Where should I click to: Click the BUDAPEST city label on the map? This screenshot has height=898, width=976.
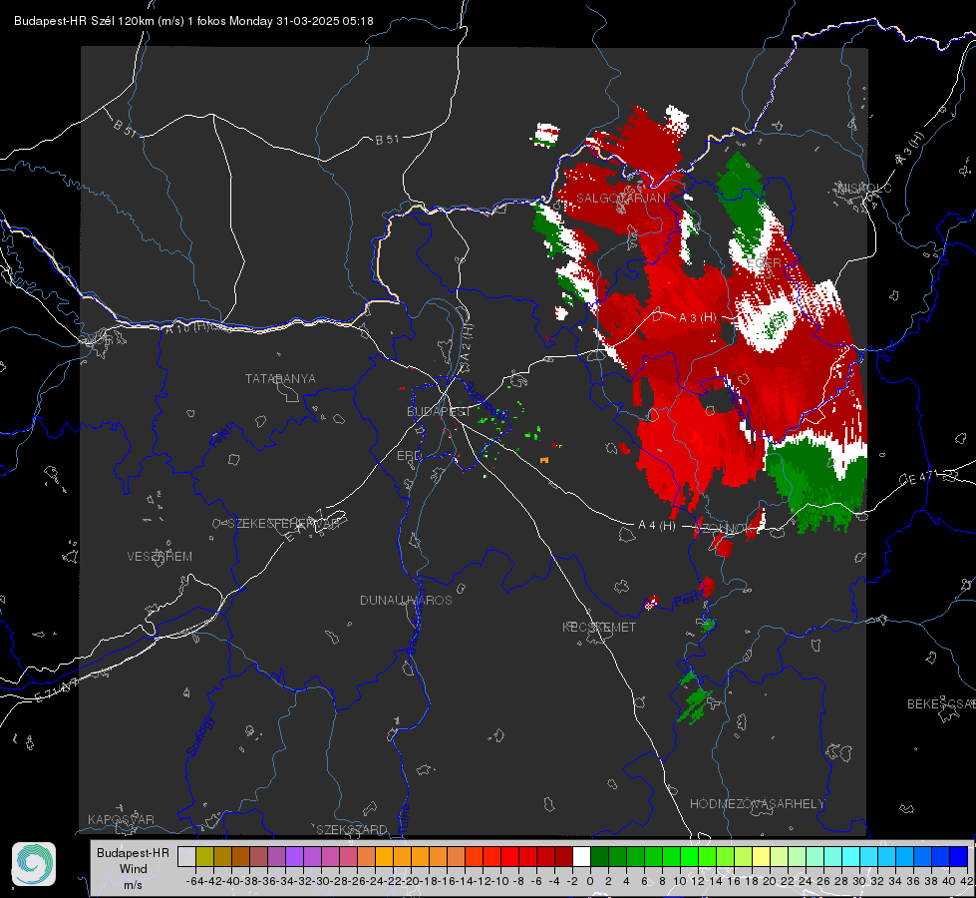[x=439, y=411]
